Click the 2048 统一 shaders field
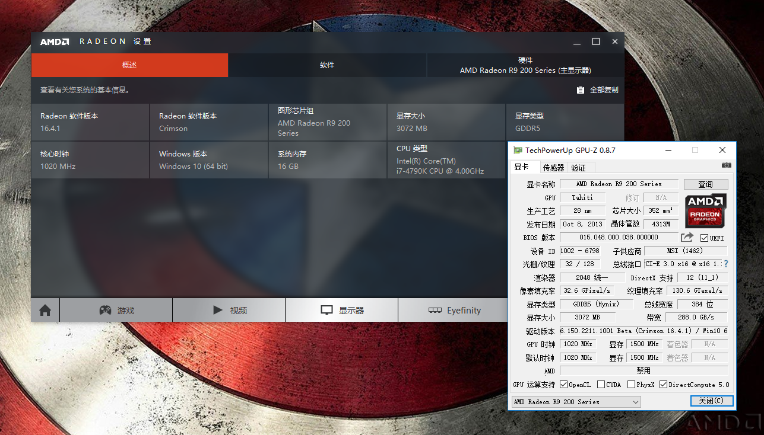The width and height of the screenshot is (764, 435). click(592, 277)
